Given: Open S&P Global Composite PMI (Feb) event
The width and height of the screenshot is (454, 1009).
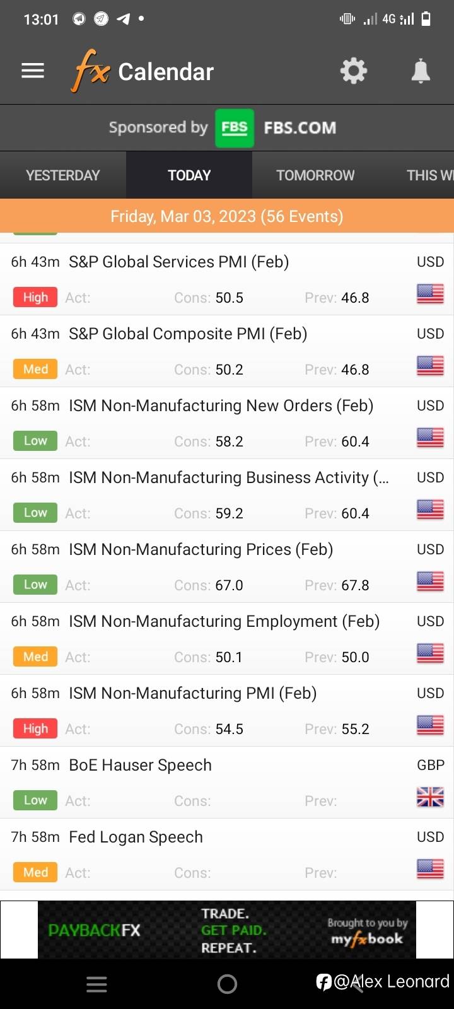Looking at the screenshot, I should tap(188, 334).
